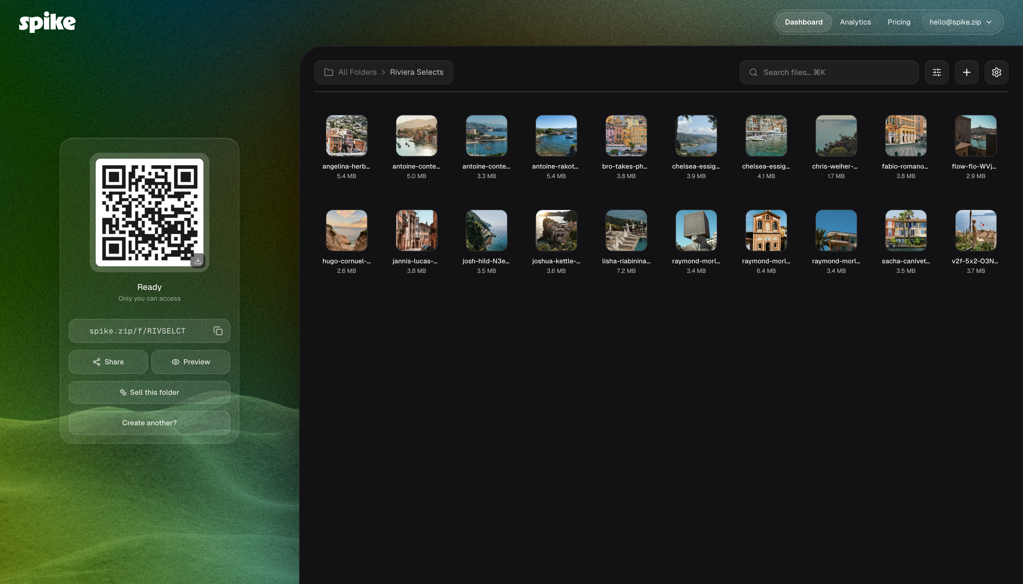This screenshot has height=584, width=1023.
Task: Select joshua-kettle-... thumbnail
Action: click(556, 230)
